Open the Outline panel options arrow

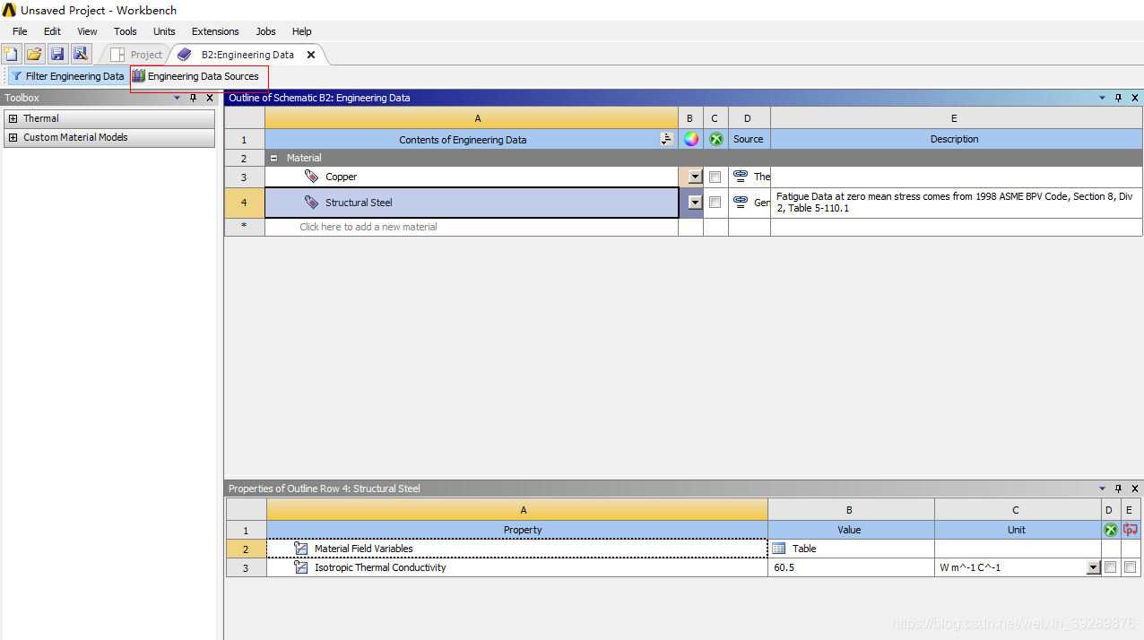(x=1103, y=98)
